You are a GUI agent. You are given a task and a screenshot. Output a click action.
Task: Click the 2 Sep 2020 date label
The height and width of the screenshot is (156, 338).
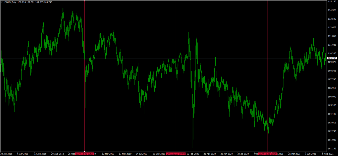pyautogui.click(x=243, y=154)
